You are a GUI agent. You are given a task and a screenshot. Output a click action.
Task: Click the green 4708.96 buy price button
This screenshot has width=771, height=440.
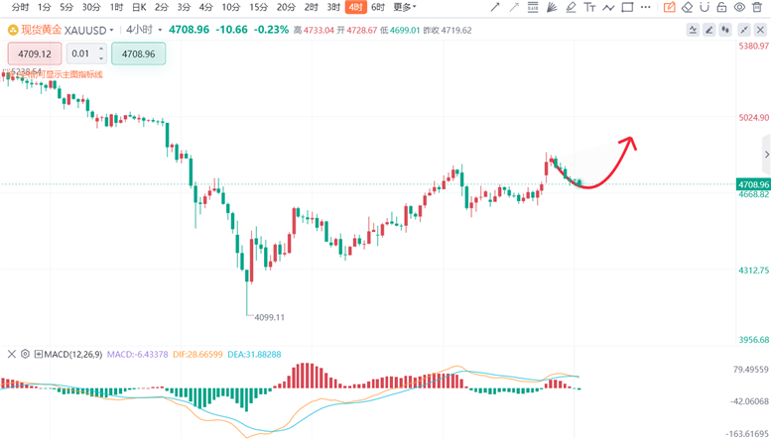coord(137,54)
